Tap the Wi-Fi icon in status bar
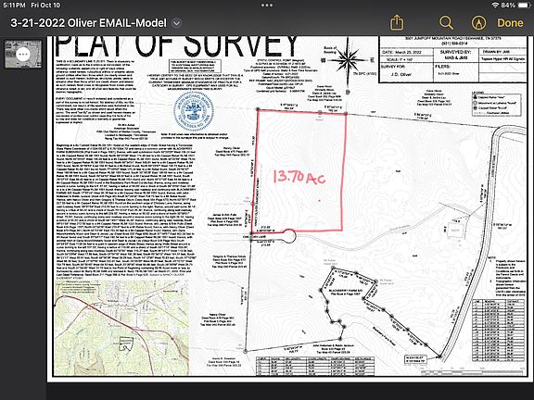 tap(495, 6)
